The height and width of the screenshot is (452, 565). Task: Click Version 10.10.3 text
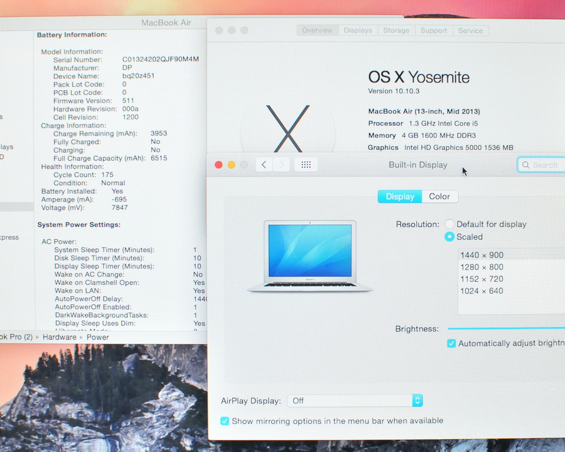coord(394,91)
